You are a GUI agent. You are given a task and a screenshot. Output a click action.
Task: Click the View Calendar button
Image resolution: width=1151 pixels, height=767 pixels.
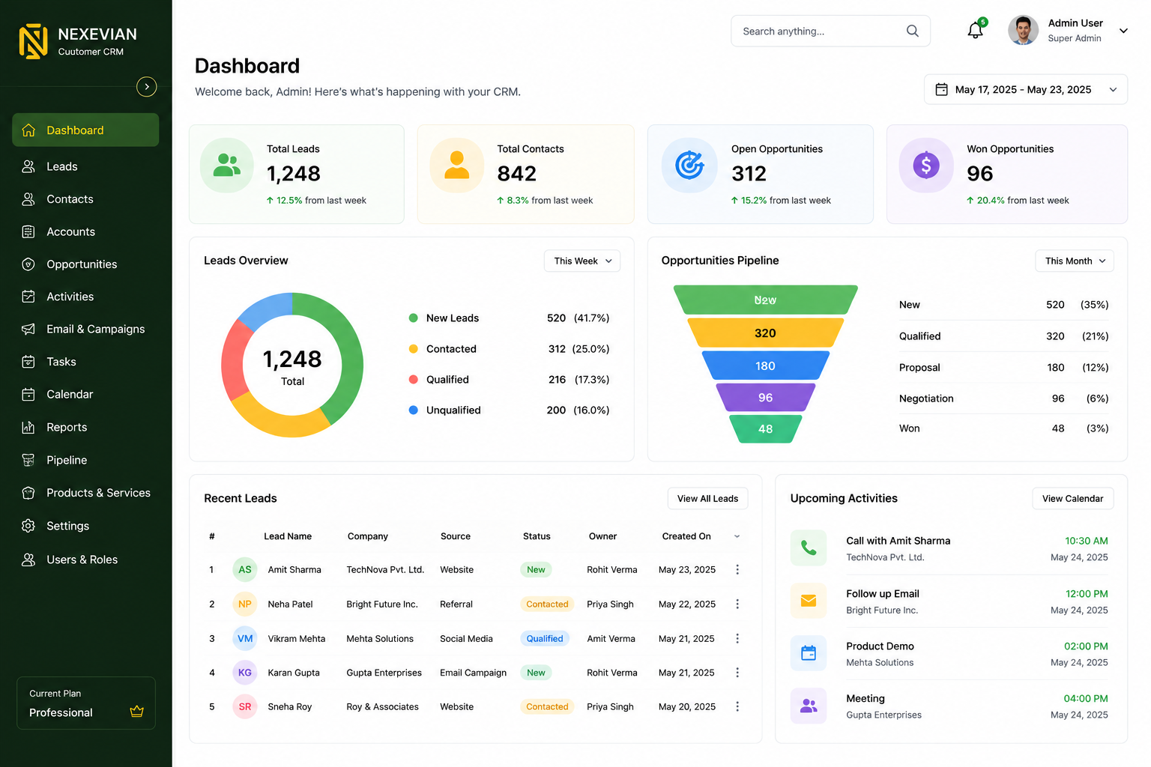1072,499
